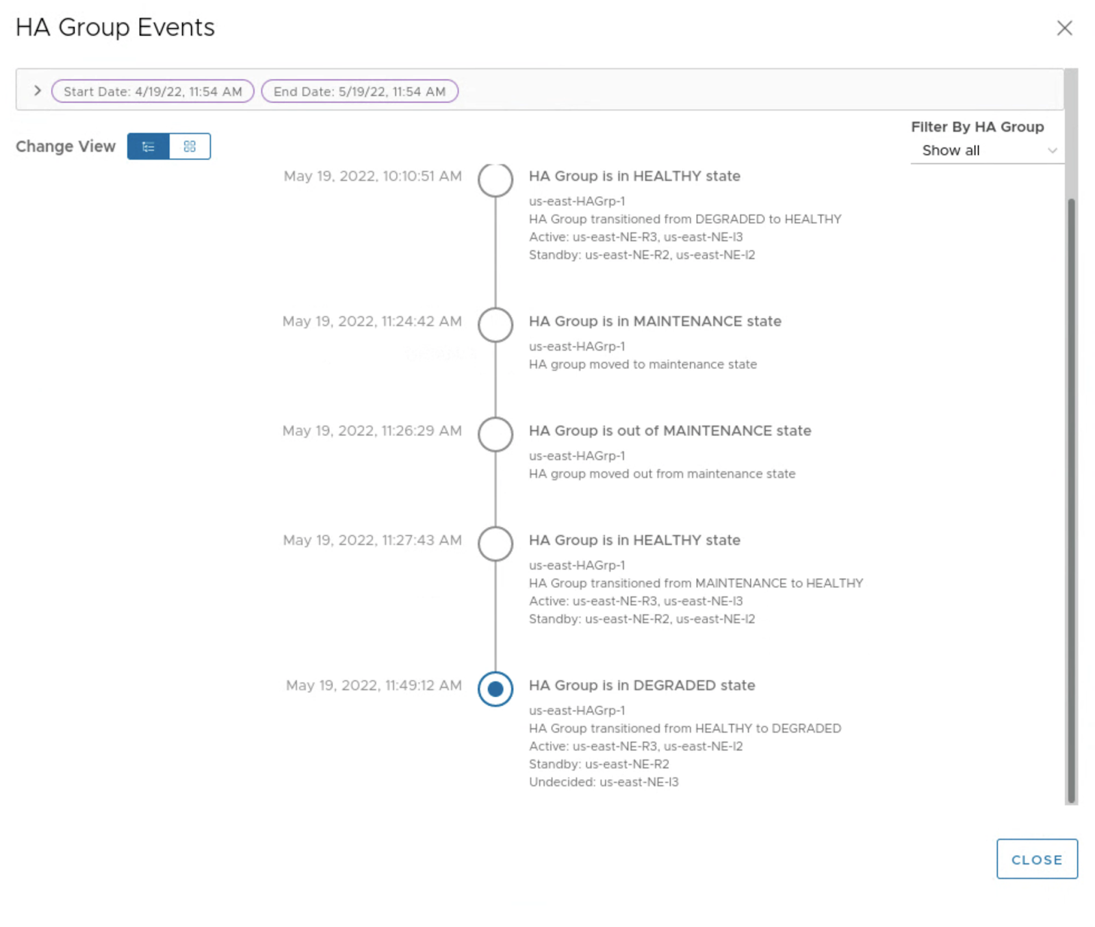Select the 11:24:42 AM MAINTENANCE event marker
The height and width of the screenshot is (927, 1095).
(x=495, y=325)
